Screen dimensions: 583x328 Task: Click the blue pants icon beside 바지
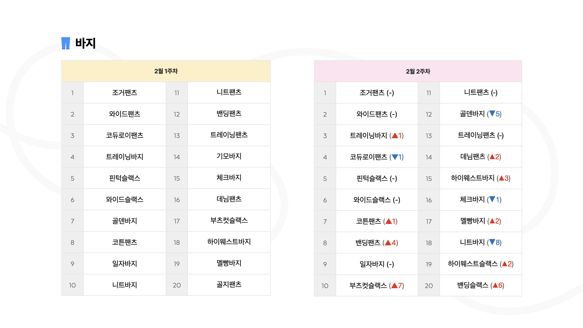[x=66, y=43]
